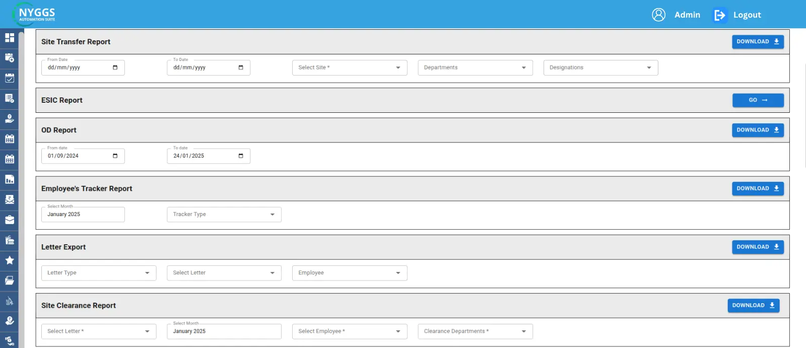Click Select Month field in Site Clearance Report

point(224,331)
